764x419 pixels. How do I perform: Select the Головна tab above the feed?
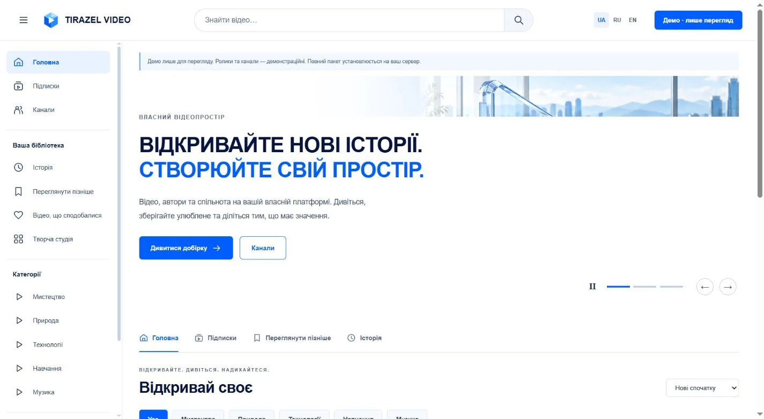(159, 338)
